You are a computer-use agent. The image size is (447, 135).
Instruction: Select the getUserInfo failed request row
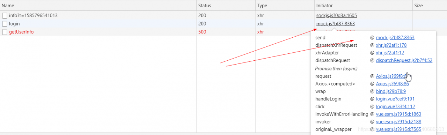coord(223,32)
